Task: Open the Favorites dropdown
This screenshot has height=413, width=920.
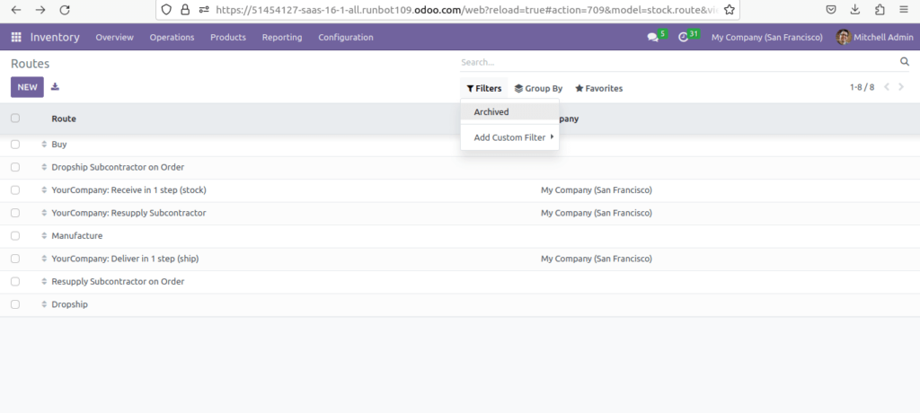Action: click(598, 88)
